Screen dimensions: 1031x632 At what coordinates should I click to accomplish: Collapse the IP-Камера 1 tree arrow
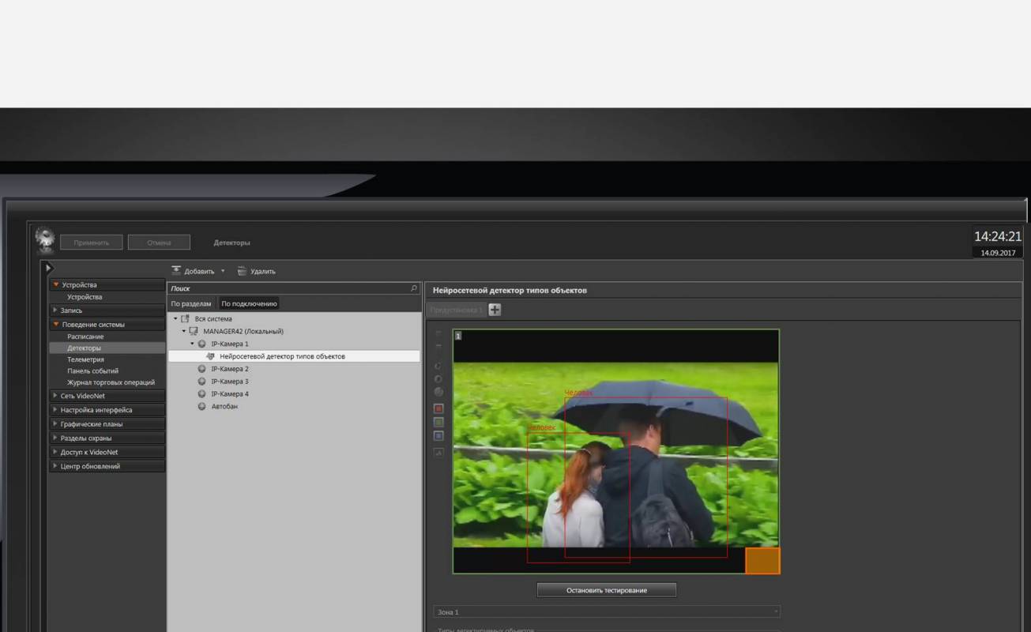pyautogui.click(x=192, y=344)
